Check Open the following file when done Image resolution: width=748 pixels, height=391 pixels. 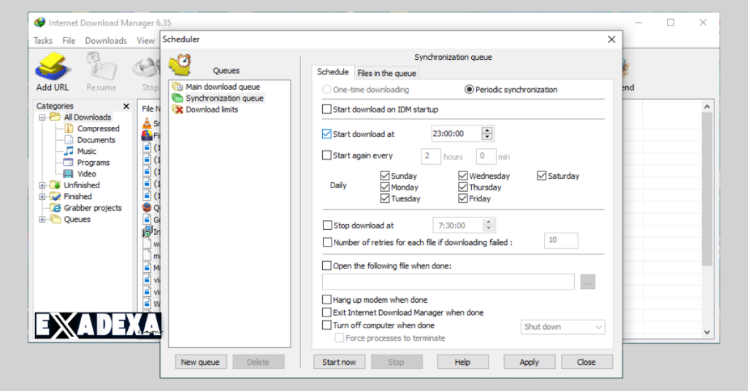327,266
